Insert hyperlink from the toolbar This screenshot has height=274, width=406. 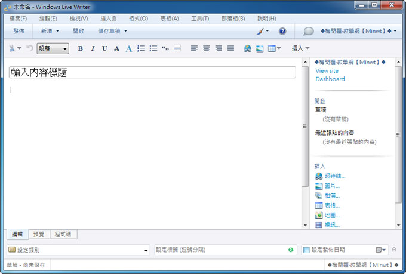(248, 48)
